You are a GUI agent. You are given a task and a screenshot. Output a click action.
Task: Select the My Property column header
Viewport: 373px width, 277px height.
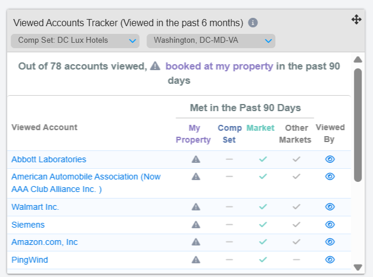[193, 134]
